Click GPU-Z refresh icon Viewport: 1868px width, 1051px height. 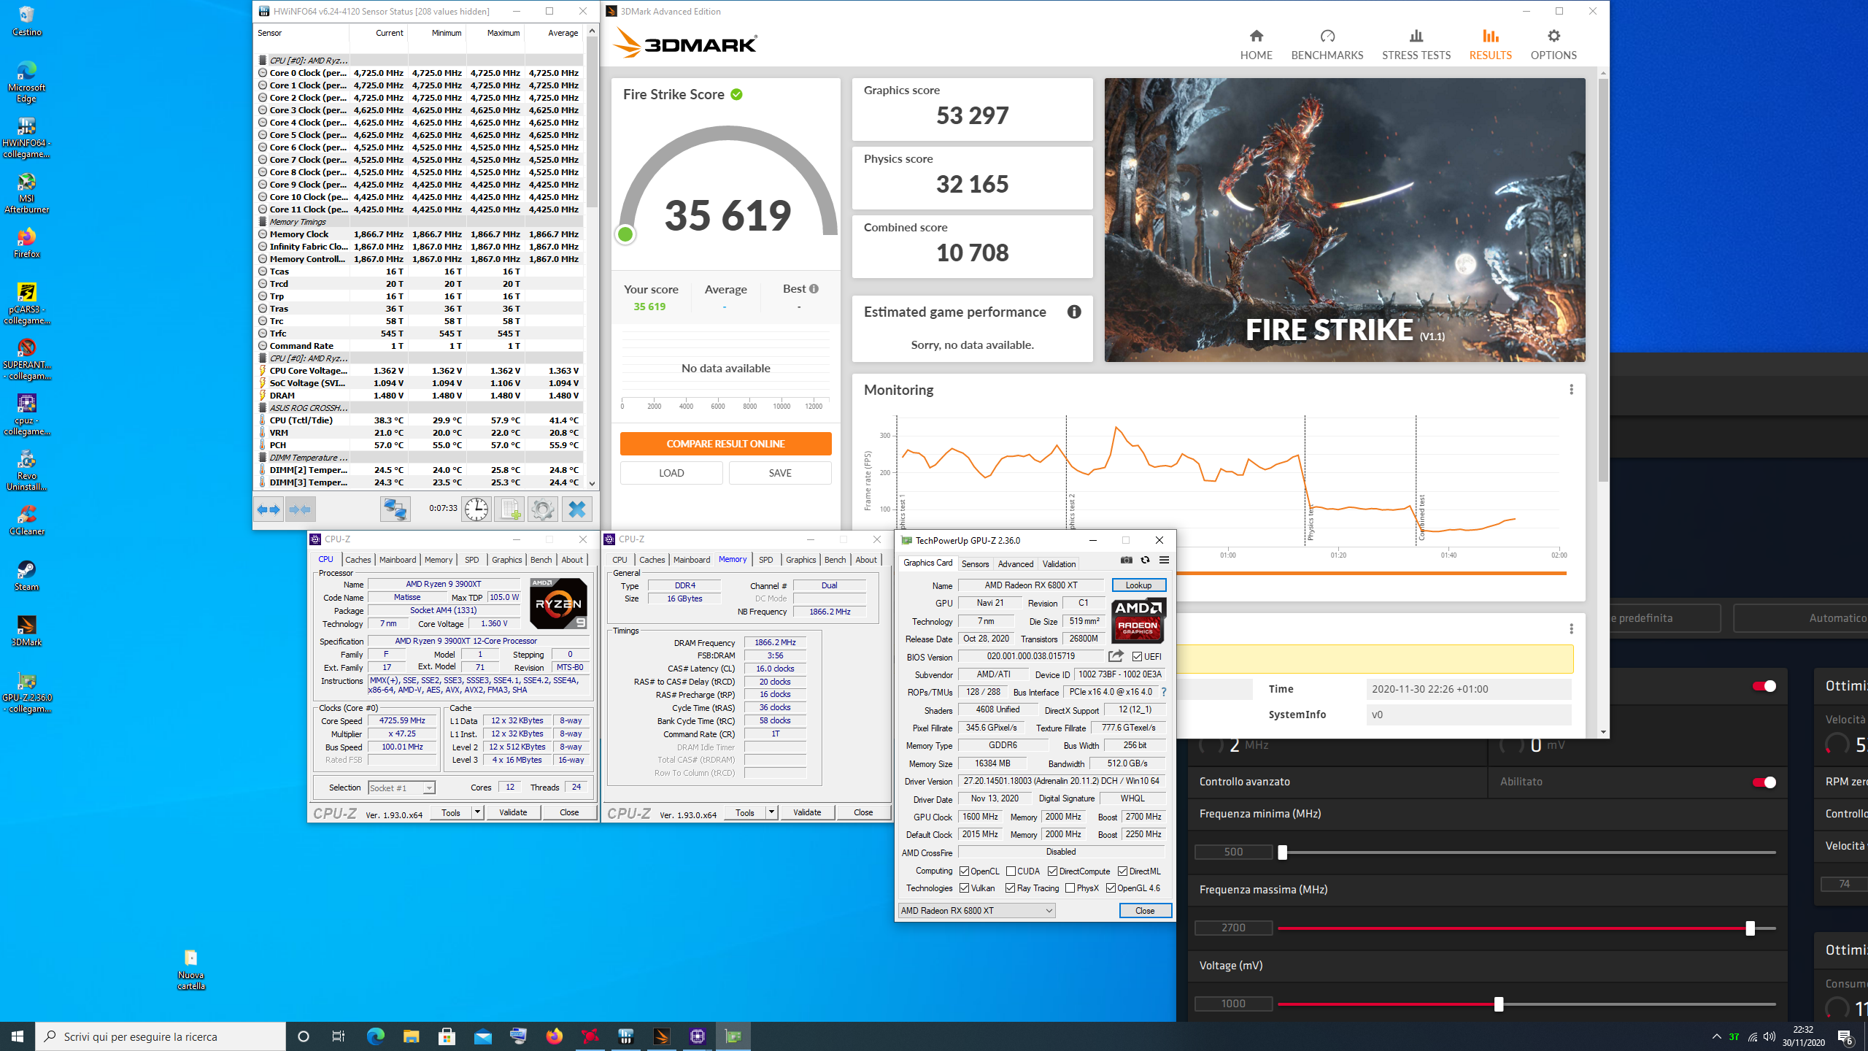(x=1145, y=560)
